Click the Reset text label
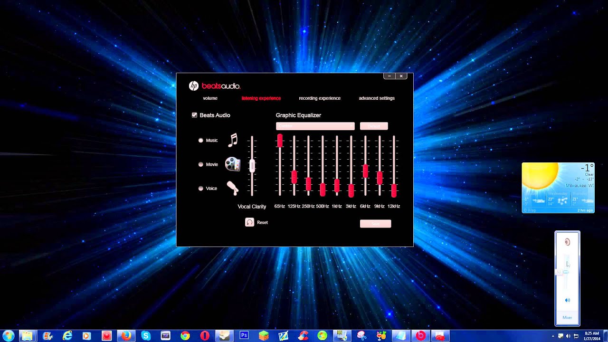Image resolution: width=608 pixels, height=342 pixels. (x=262, y=222)
